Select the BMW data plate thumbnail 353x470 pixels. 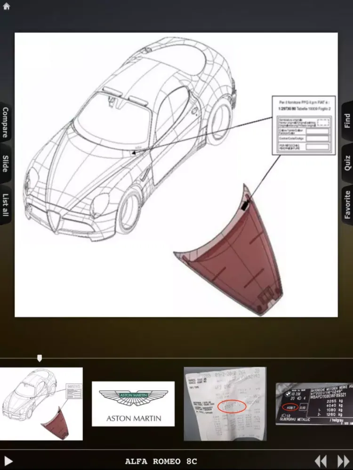(x=314, y=404)
